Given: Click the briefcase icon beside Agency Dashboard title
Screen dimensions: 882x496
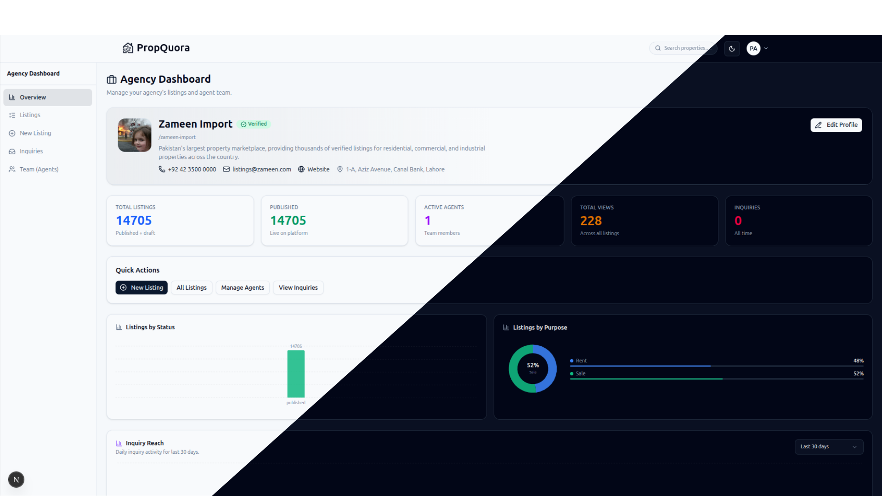Looking at the screenshot, I should (x=112, y=79).
